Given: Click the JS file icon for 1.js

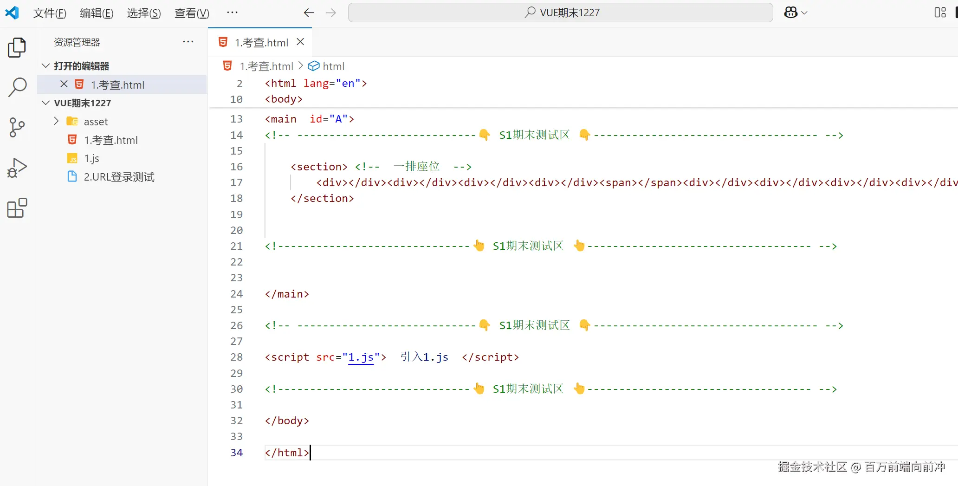Looking at the screenshot, I should pos(72,158).
